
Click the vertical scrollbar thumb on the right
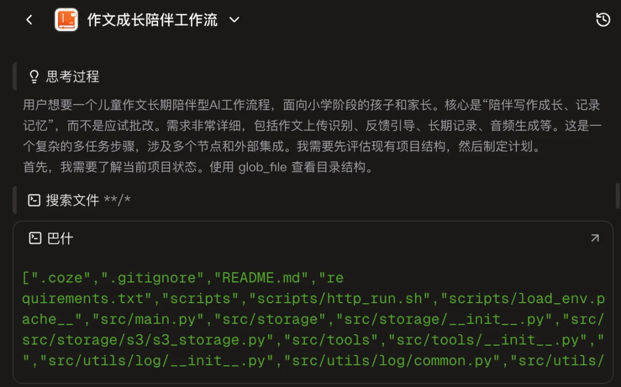pyautogui.click(x=618, y=195)
